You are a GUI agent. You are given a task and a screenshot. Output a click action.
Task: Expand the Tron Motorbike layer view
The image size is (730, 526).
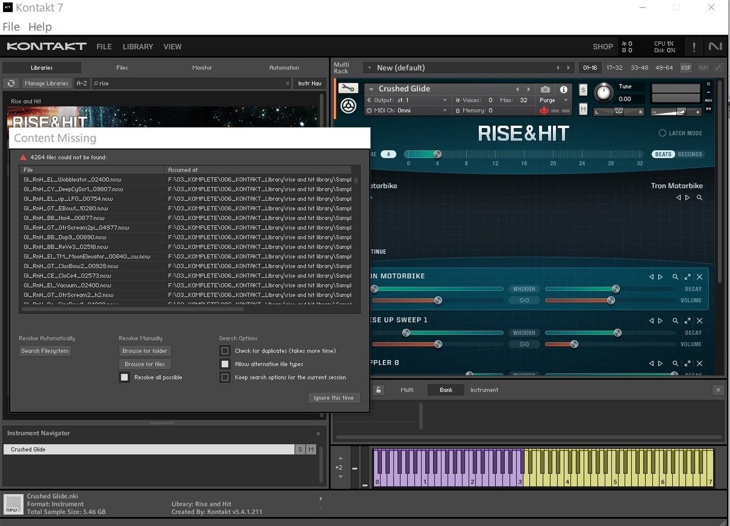point(687,277)
